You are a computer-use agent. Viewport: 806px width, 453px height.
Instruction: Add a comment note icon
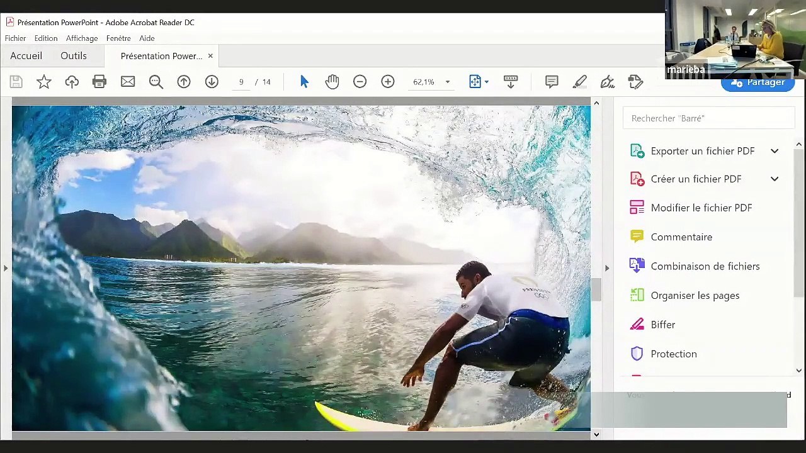[x=552, y=82]
